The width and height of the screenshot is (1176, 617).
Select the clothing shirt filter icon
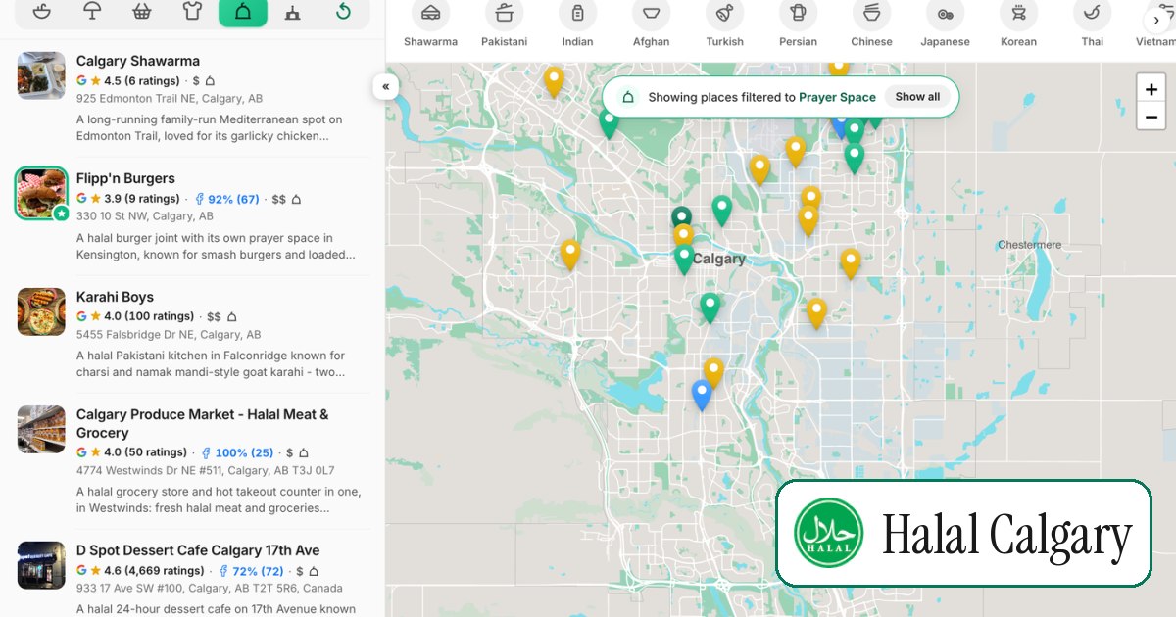tap(192, 12)
